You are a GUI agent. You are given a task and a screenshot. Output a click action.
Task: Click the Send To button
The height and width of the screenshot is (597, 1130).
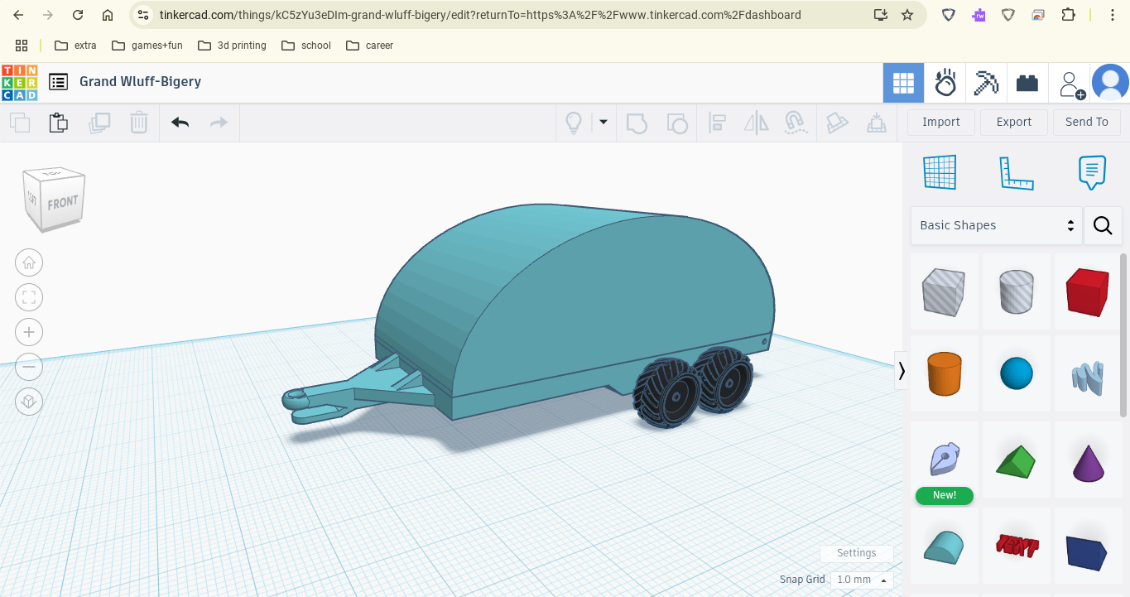tap(1087, 122)
